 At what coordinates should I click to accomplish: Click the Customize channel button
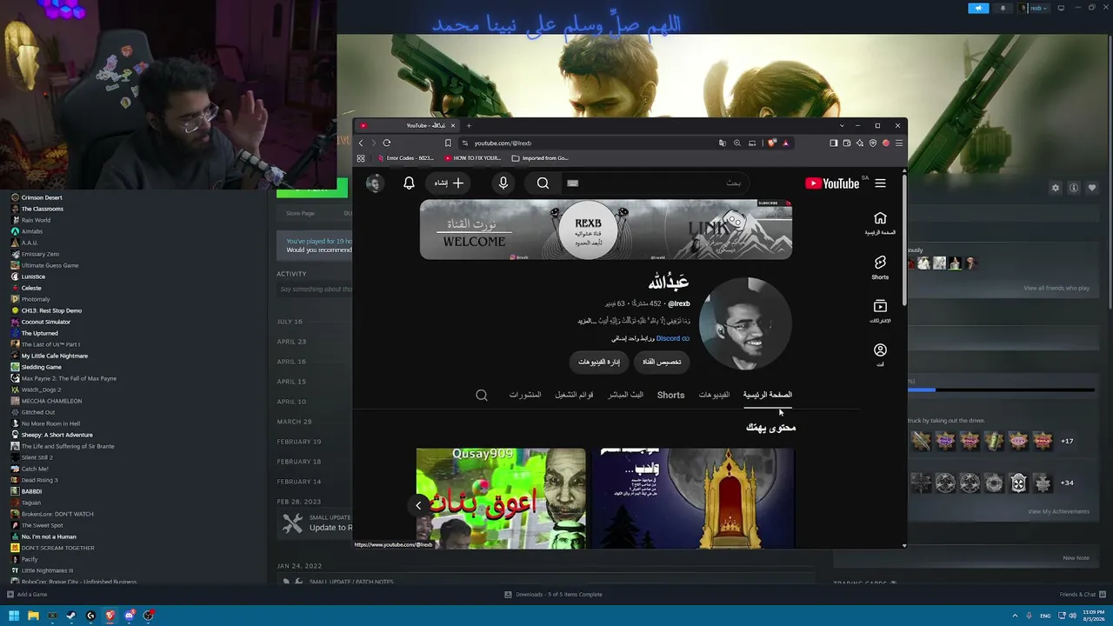(x=662, y=362)
